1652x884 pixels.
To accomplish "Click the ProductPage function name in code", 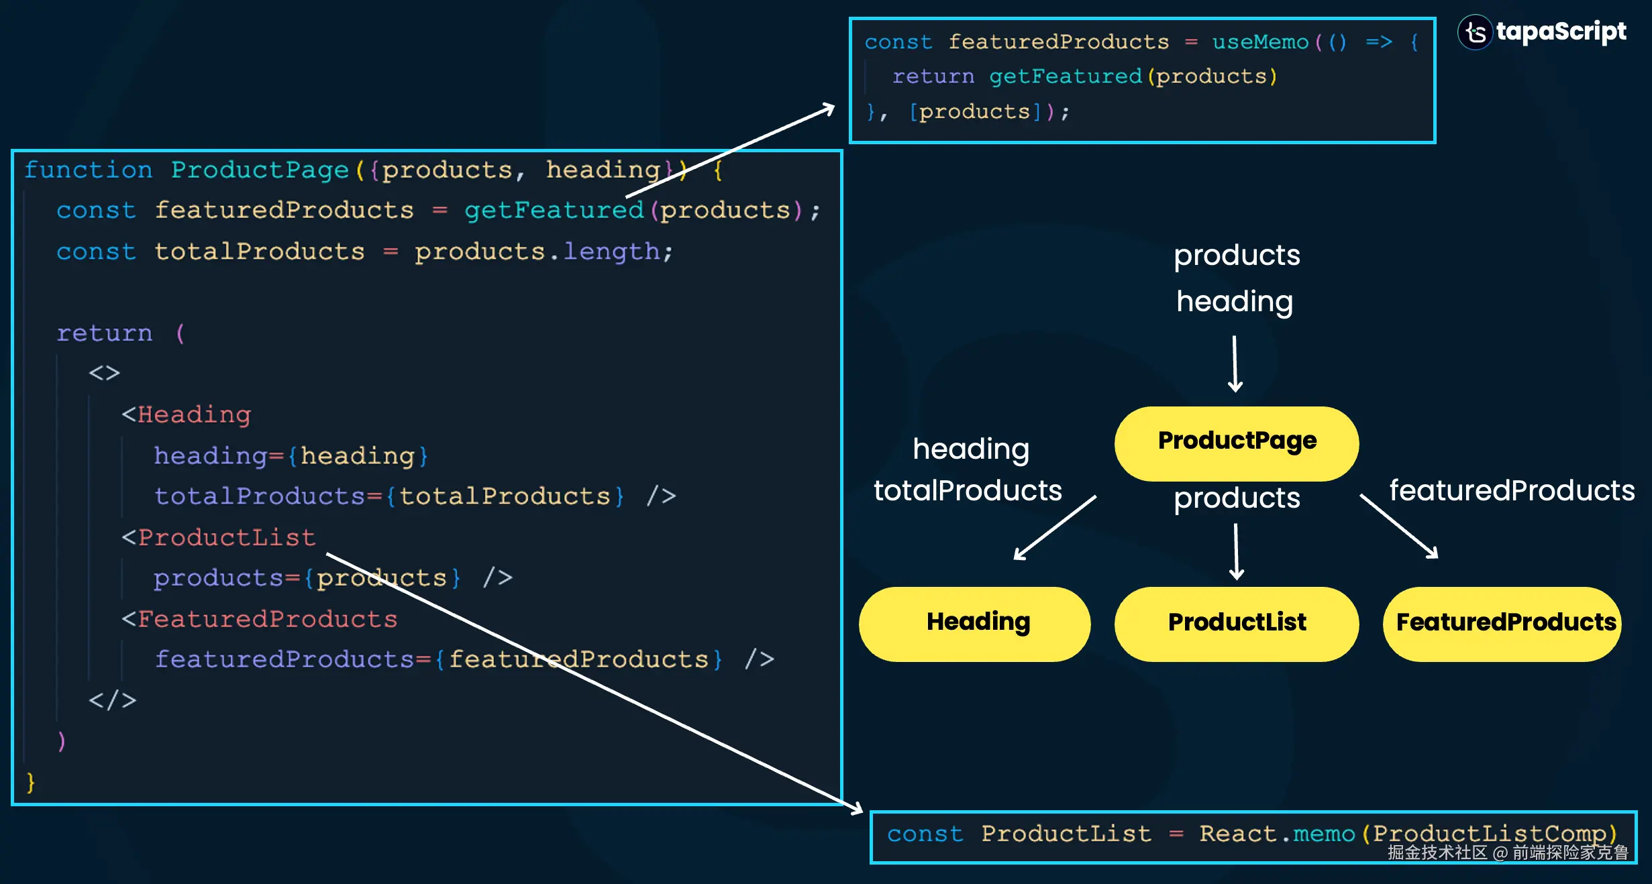I will pyautogui.click(x=260, y=170).
